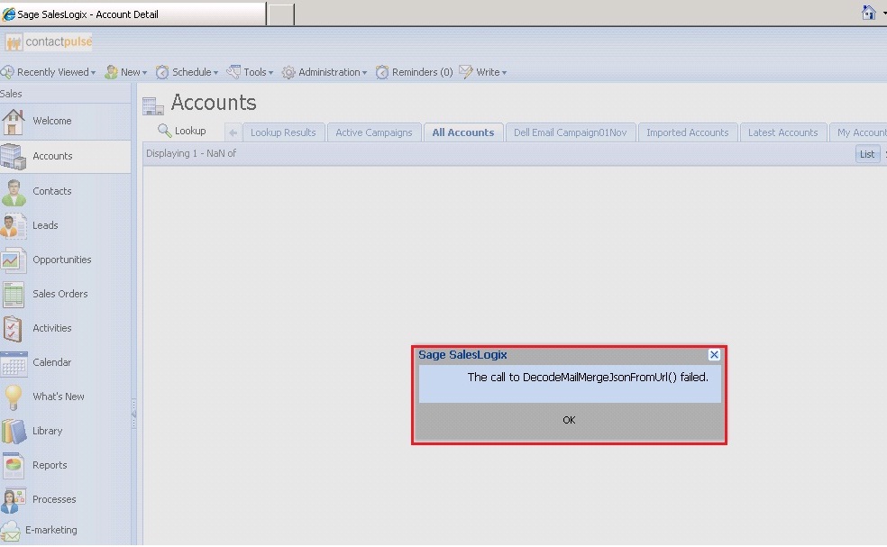Screen dimensions: 887x547
Task: Switch to the Lookup Results tab
Action: 283,133
